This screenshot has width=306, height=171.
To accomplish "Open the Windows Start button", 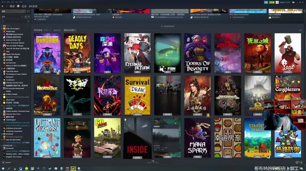I will pos(3,168).
